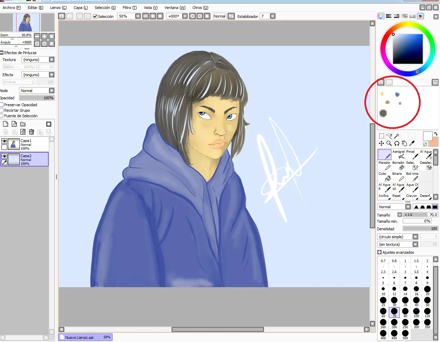Select the magnifier zoom tool

pyautogui.click(x=389, y=143)
